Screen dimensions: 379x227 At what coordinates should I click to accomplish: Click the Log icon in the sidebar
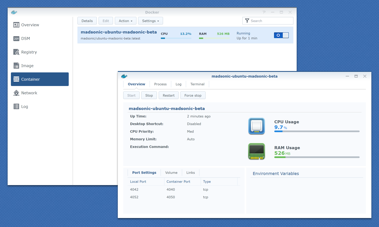tap(16, 106)
